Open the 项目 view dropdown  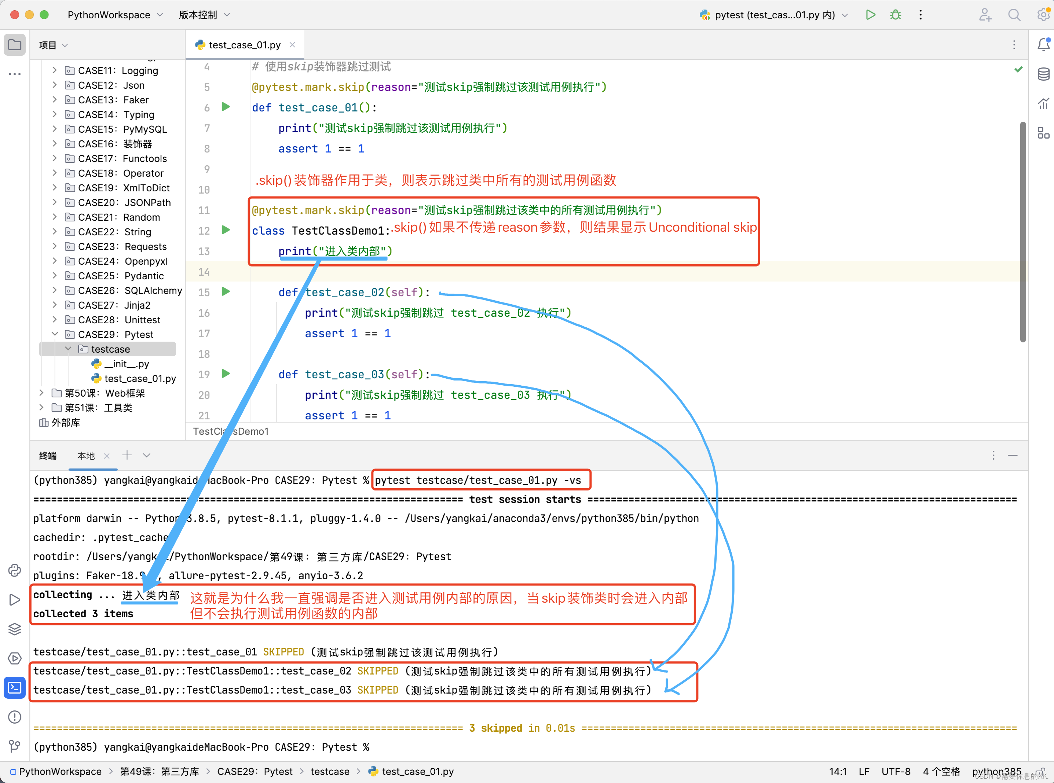(54, 45)
